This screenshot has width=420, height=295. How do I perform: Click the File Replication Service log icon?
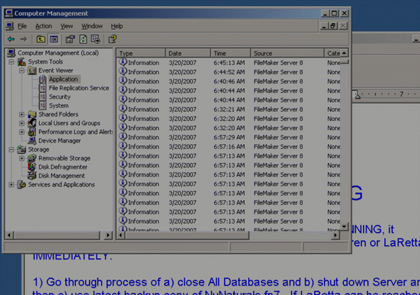tap(42, 88)
